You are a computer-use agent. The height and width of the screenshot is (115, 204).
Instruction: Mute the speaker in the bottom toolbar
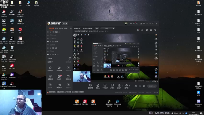pyautogui.click(x=126, y=85)
